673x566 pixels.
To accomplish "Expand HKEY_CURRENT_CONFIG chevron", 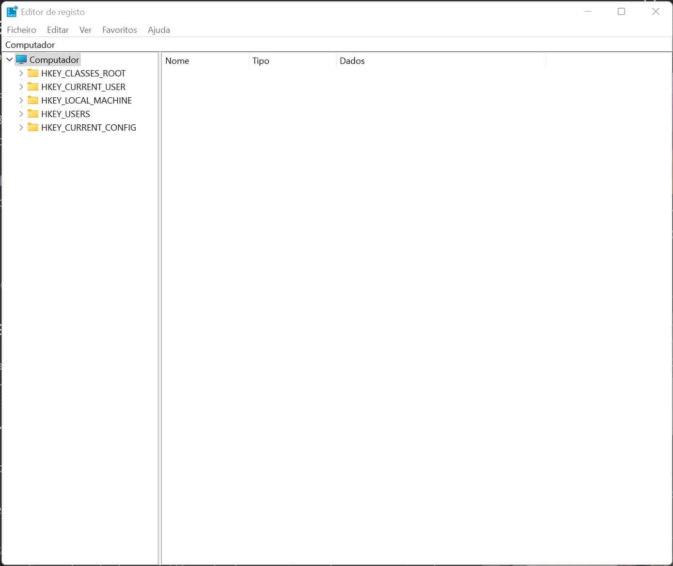I will [x=21, y=128].
